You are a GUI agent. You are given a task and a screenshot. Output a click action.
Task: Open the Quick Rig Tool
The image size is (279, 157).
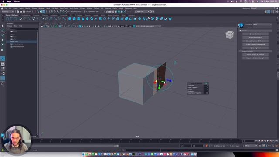(x=255, y=48)
